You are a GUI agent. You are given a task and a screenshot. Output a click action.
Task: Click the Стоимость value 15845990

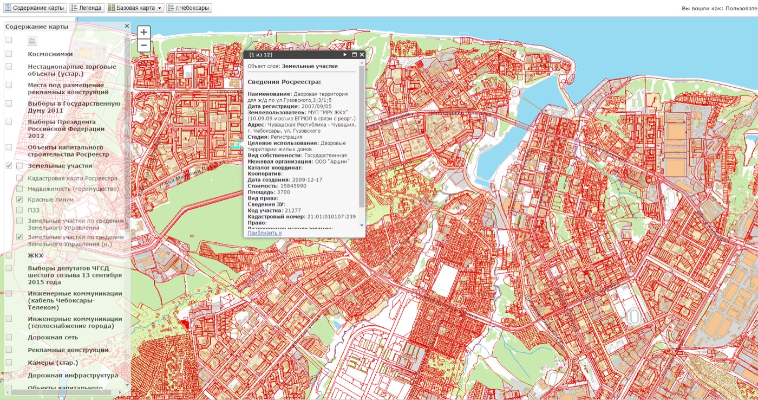(x=293, y=186)
